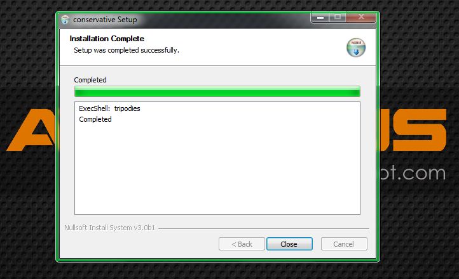Viewport: 459px width, 279px height.
Task: Click the 'conservative Setup' title bar text
Action: (105, 20)
